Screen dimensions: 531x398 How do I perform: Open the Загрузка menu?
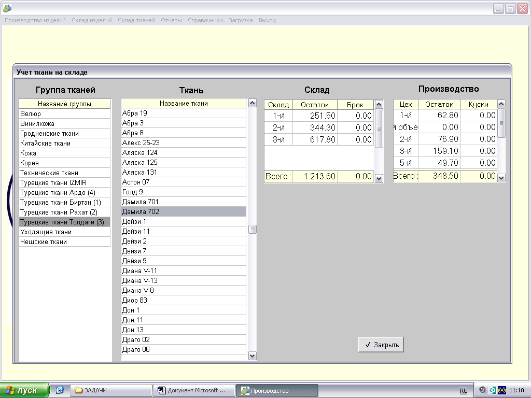(241, 20)
